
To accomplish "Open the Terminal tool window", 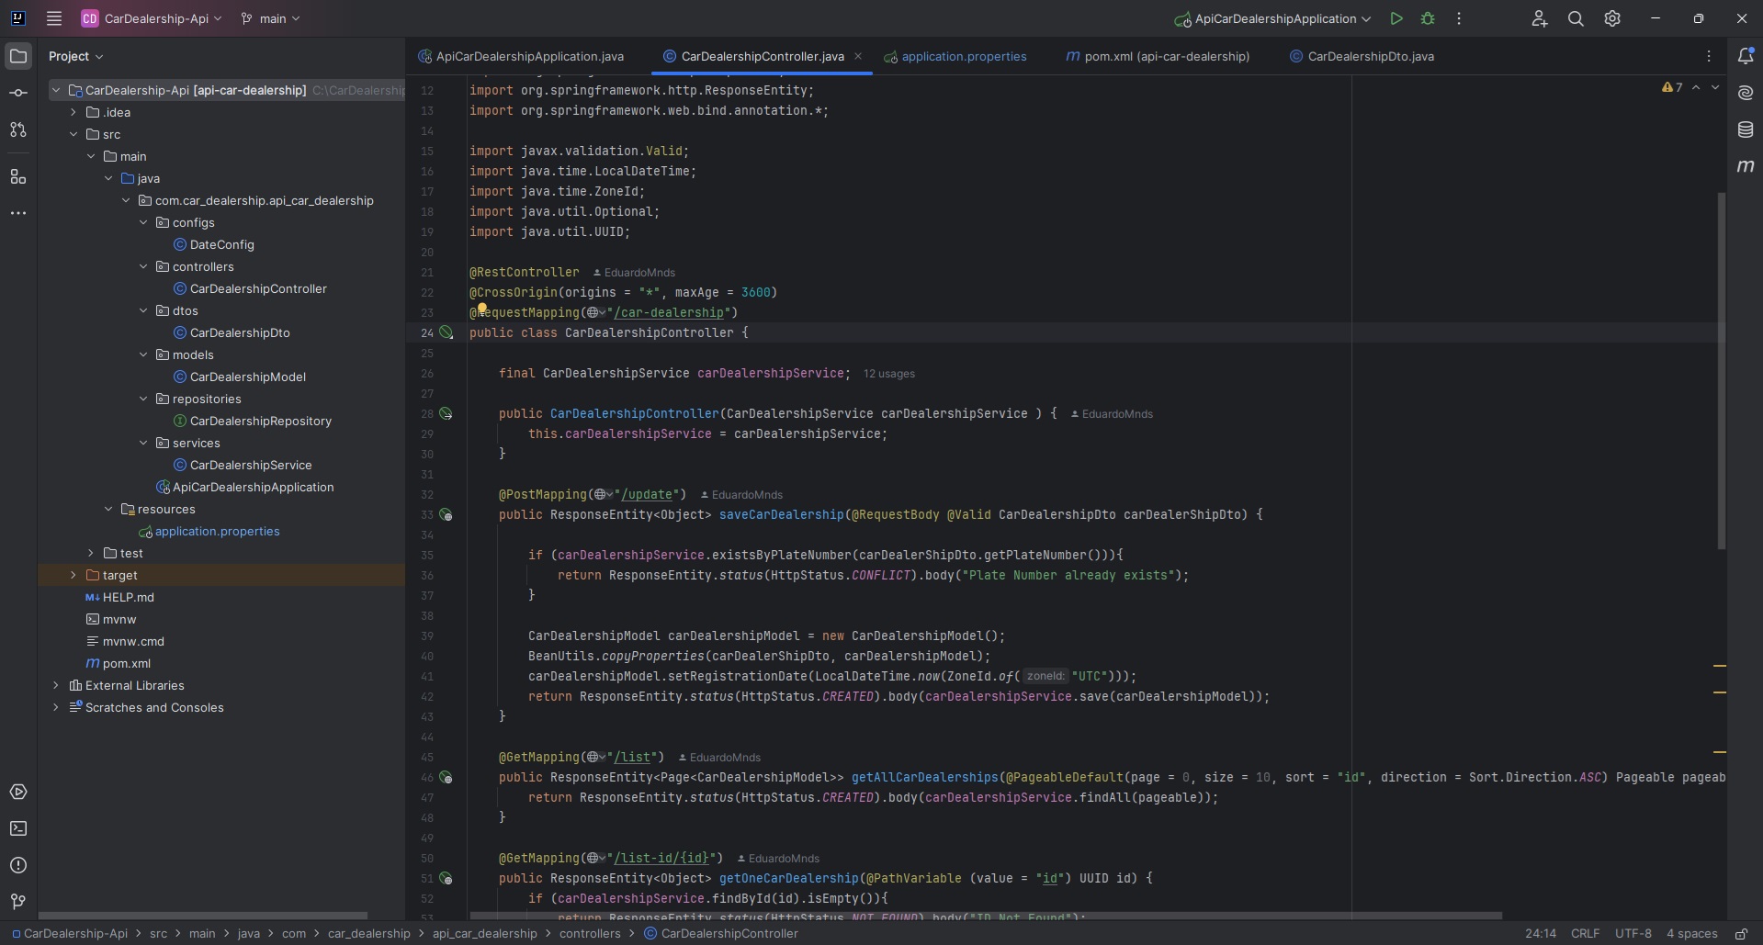I will [x=18, y=828].
